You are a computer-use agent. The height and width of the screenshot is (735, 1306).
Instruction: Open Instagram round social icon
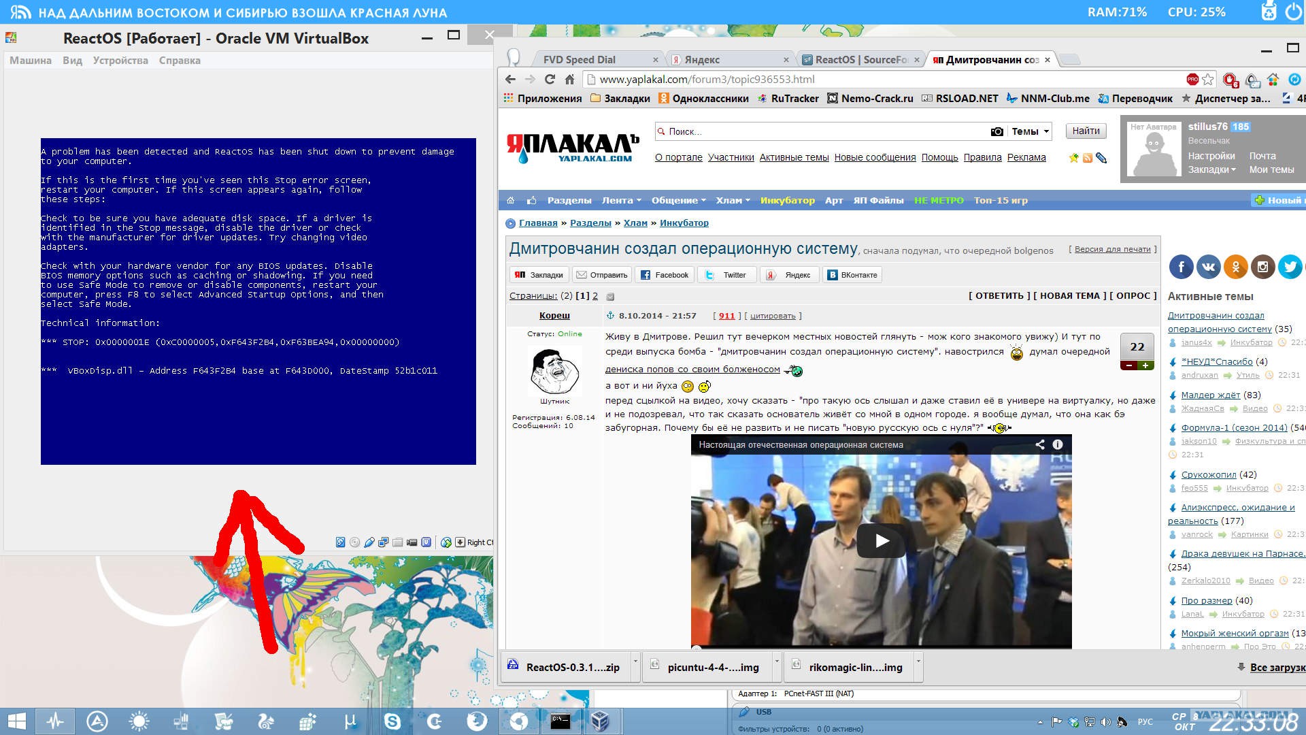(1262, 267)
